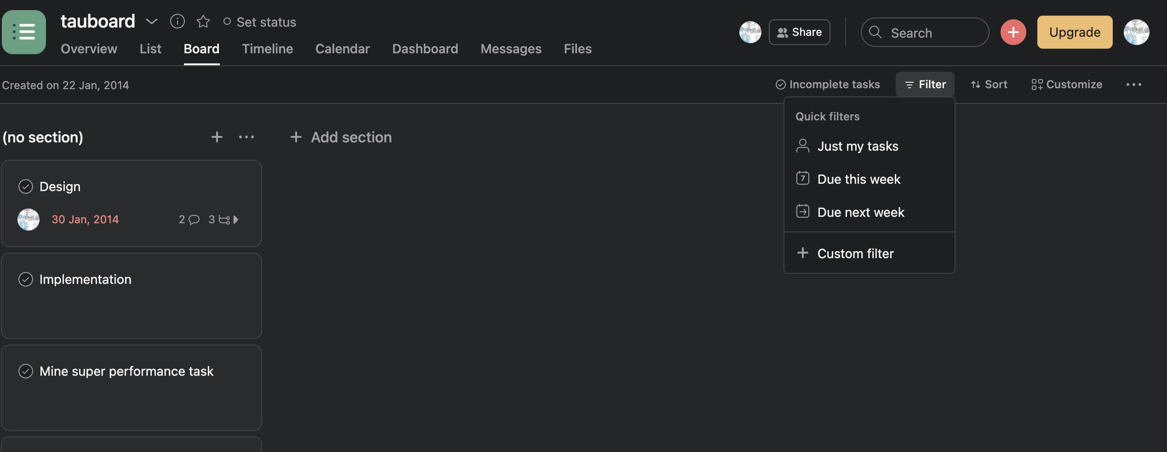The height and width of the screenshot is (452, 1167).
Task: Add a task under (no section)
Action: pos(216,137)
